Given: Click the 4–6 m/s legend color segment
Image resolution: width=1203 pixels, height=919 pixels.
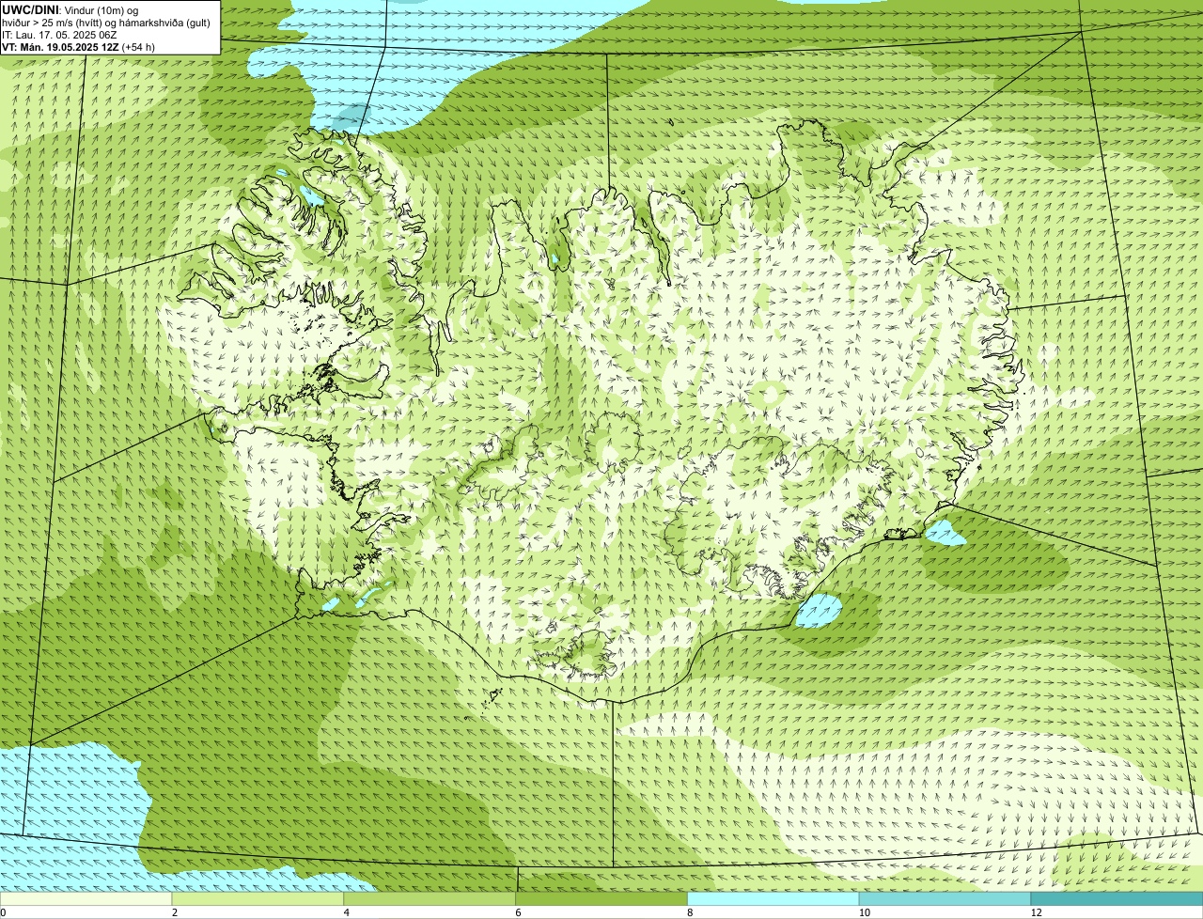Looking at the screenshot, I should [x=430, y=899].
